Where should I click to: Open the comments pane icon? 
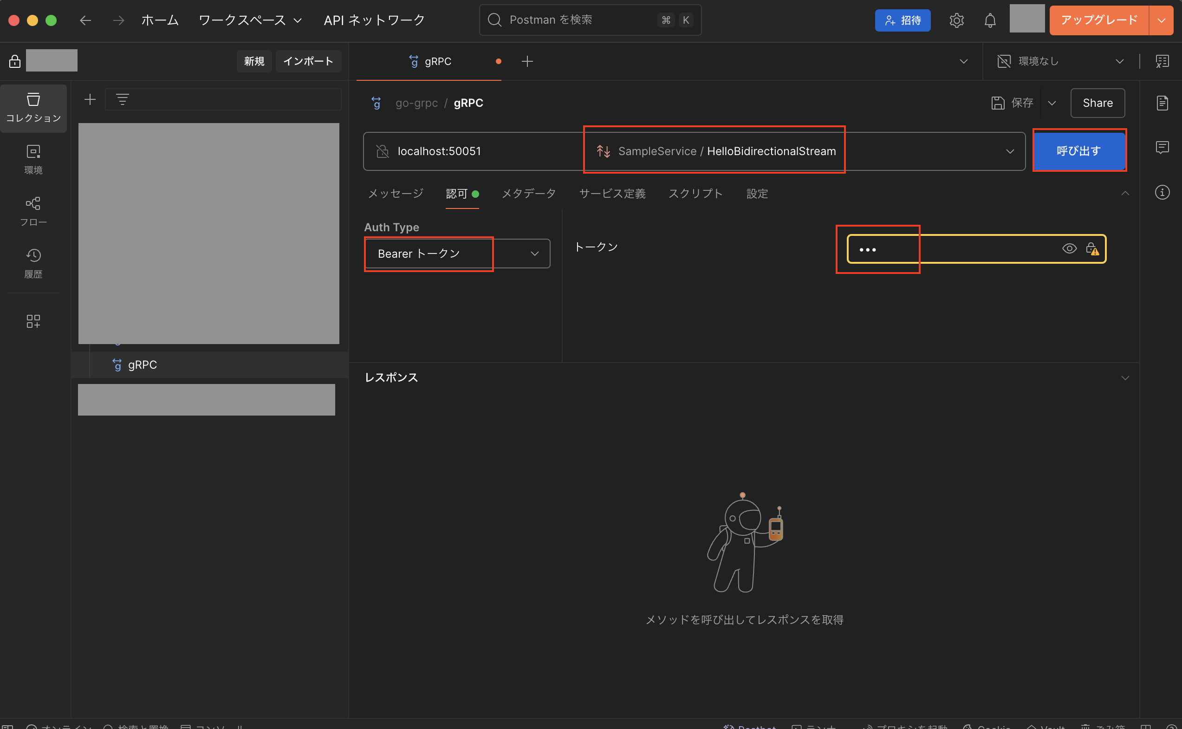[1162, 148]
